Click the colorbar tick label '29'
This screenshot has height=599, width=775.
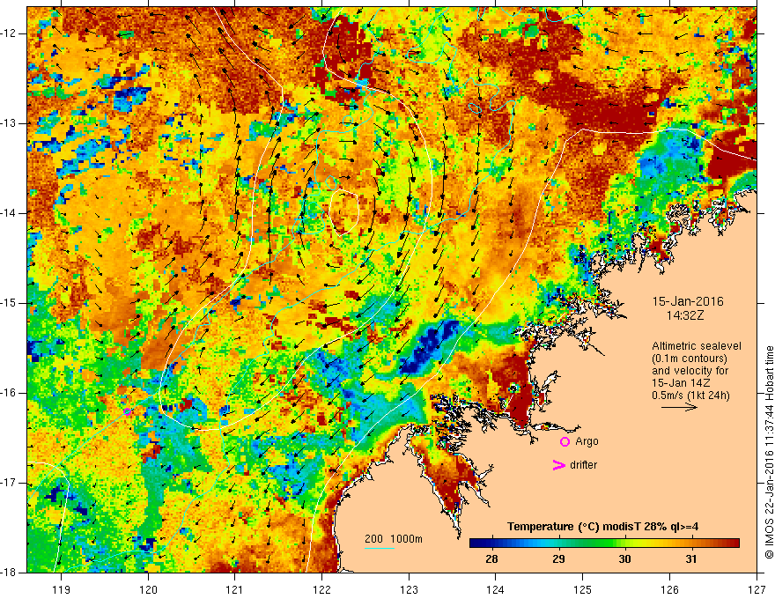[x=558, y=559]
